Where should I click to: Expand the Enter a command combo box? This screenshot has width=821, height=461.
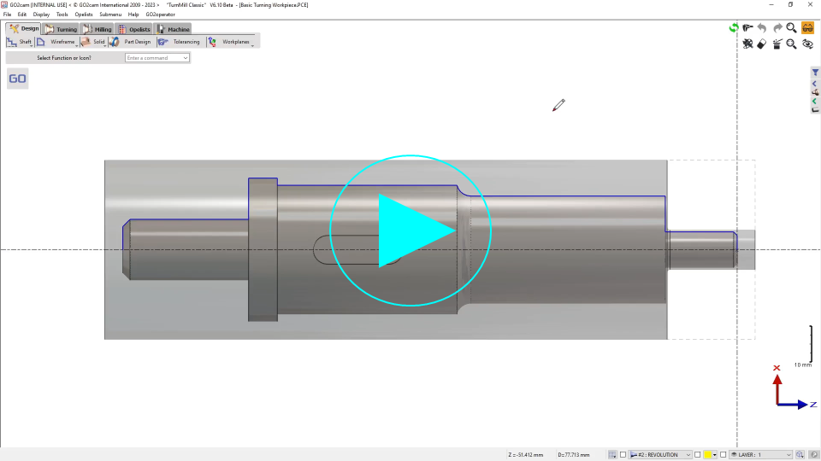(186, 58)
